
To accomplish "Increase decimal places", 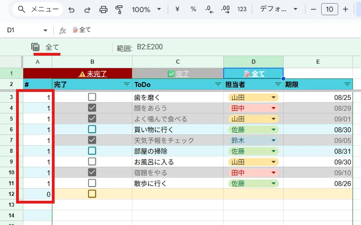I will [x=225, y=9].
